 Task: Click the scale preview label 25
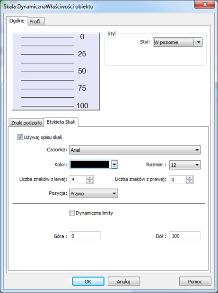point(82,54)
